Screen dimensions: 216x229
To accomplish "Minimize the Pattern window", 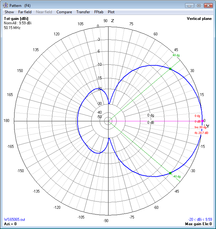I will pyautogui.click(x=189, y=6).
